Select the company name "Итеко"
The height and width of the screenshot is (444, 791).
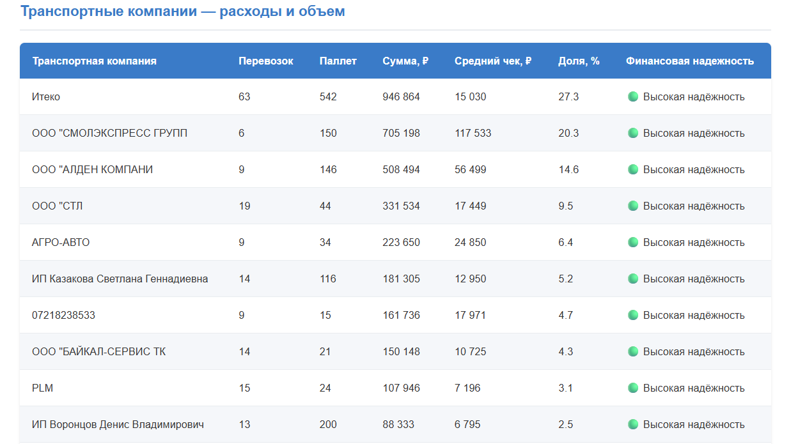click(x=46, y=96)
